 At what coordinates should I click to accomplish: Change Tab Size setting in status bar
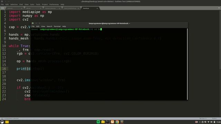[203, 118]
